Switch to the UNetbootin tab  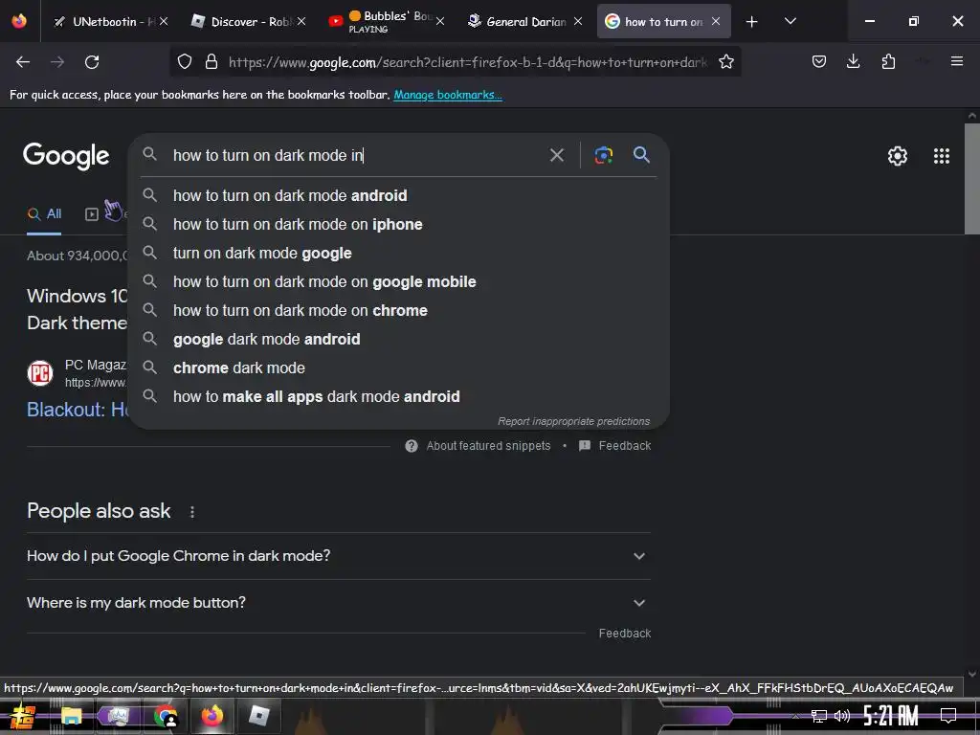(111, 21)
